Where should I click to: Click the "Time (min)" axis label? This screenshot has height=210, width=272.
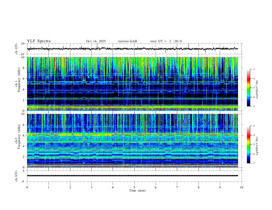pyautogui.click(x=137, y=190)
